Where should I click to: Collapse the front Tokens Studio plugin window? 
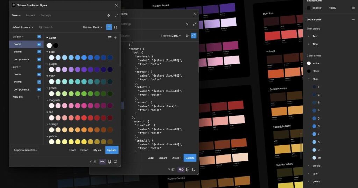(x=116, y=15)
